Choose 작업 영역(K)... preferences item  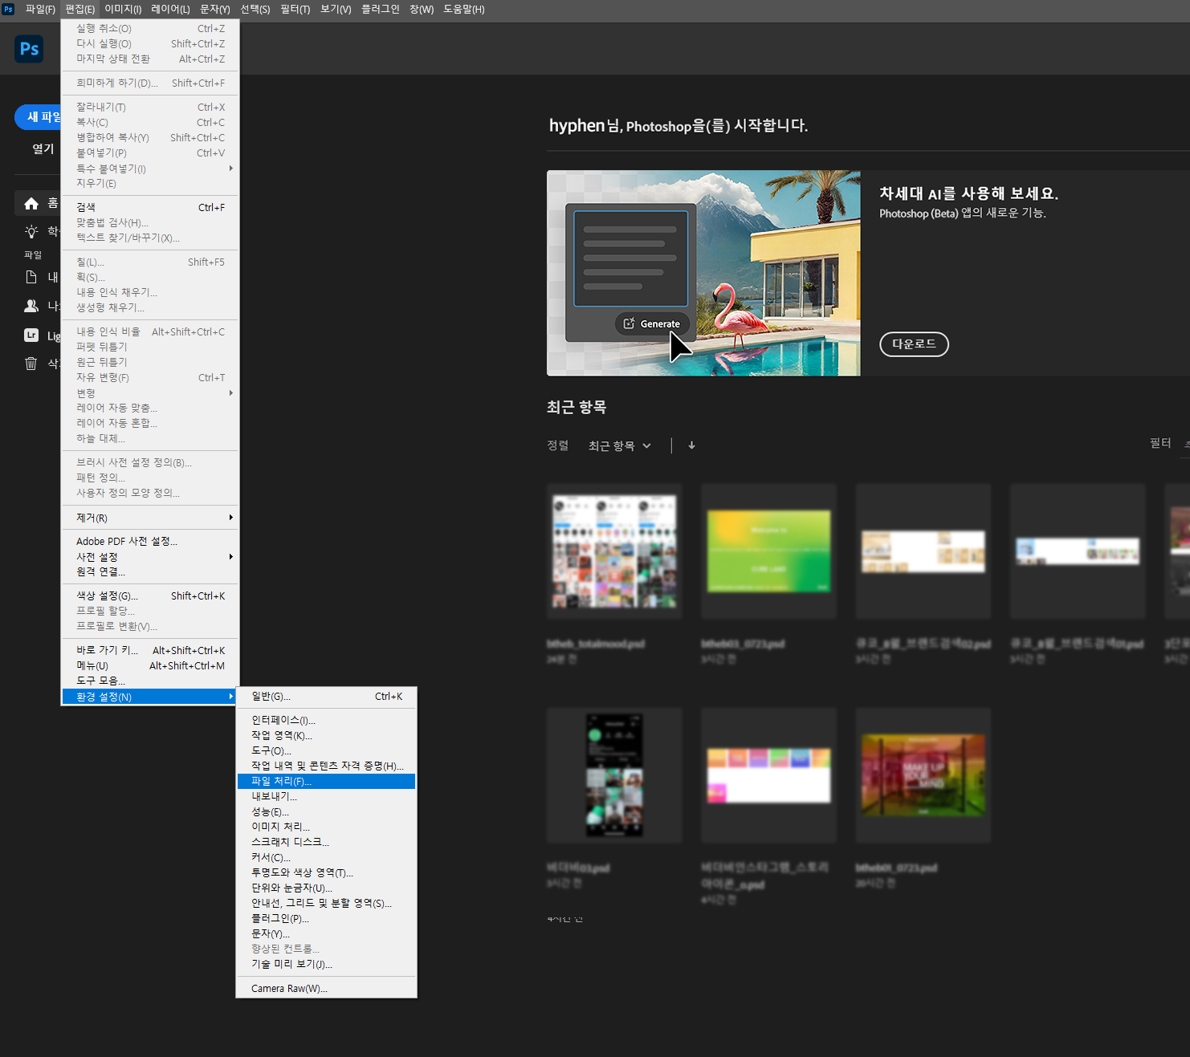pyautogui.click(x=326, y=735)
